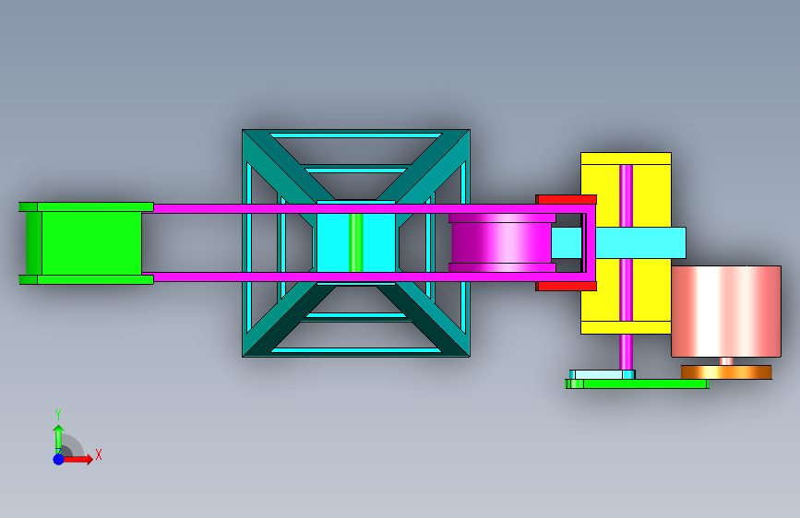Click the Y label on the triad
Screen dimensions: 800x518
point(58,415)
